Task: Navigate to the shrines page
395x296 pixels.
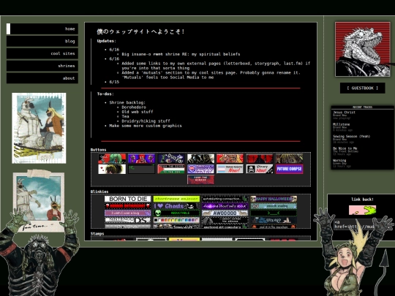Action: coord(42,66)
